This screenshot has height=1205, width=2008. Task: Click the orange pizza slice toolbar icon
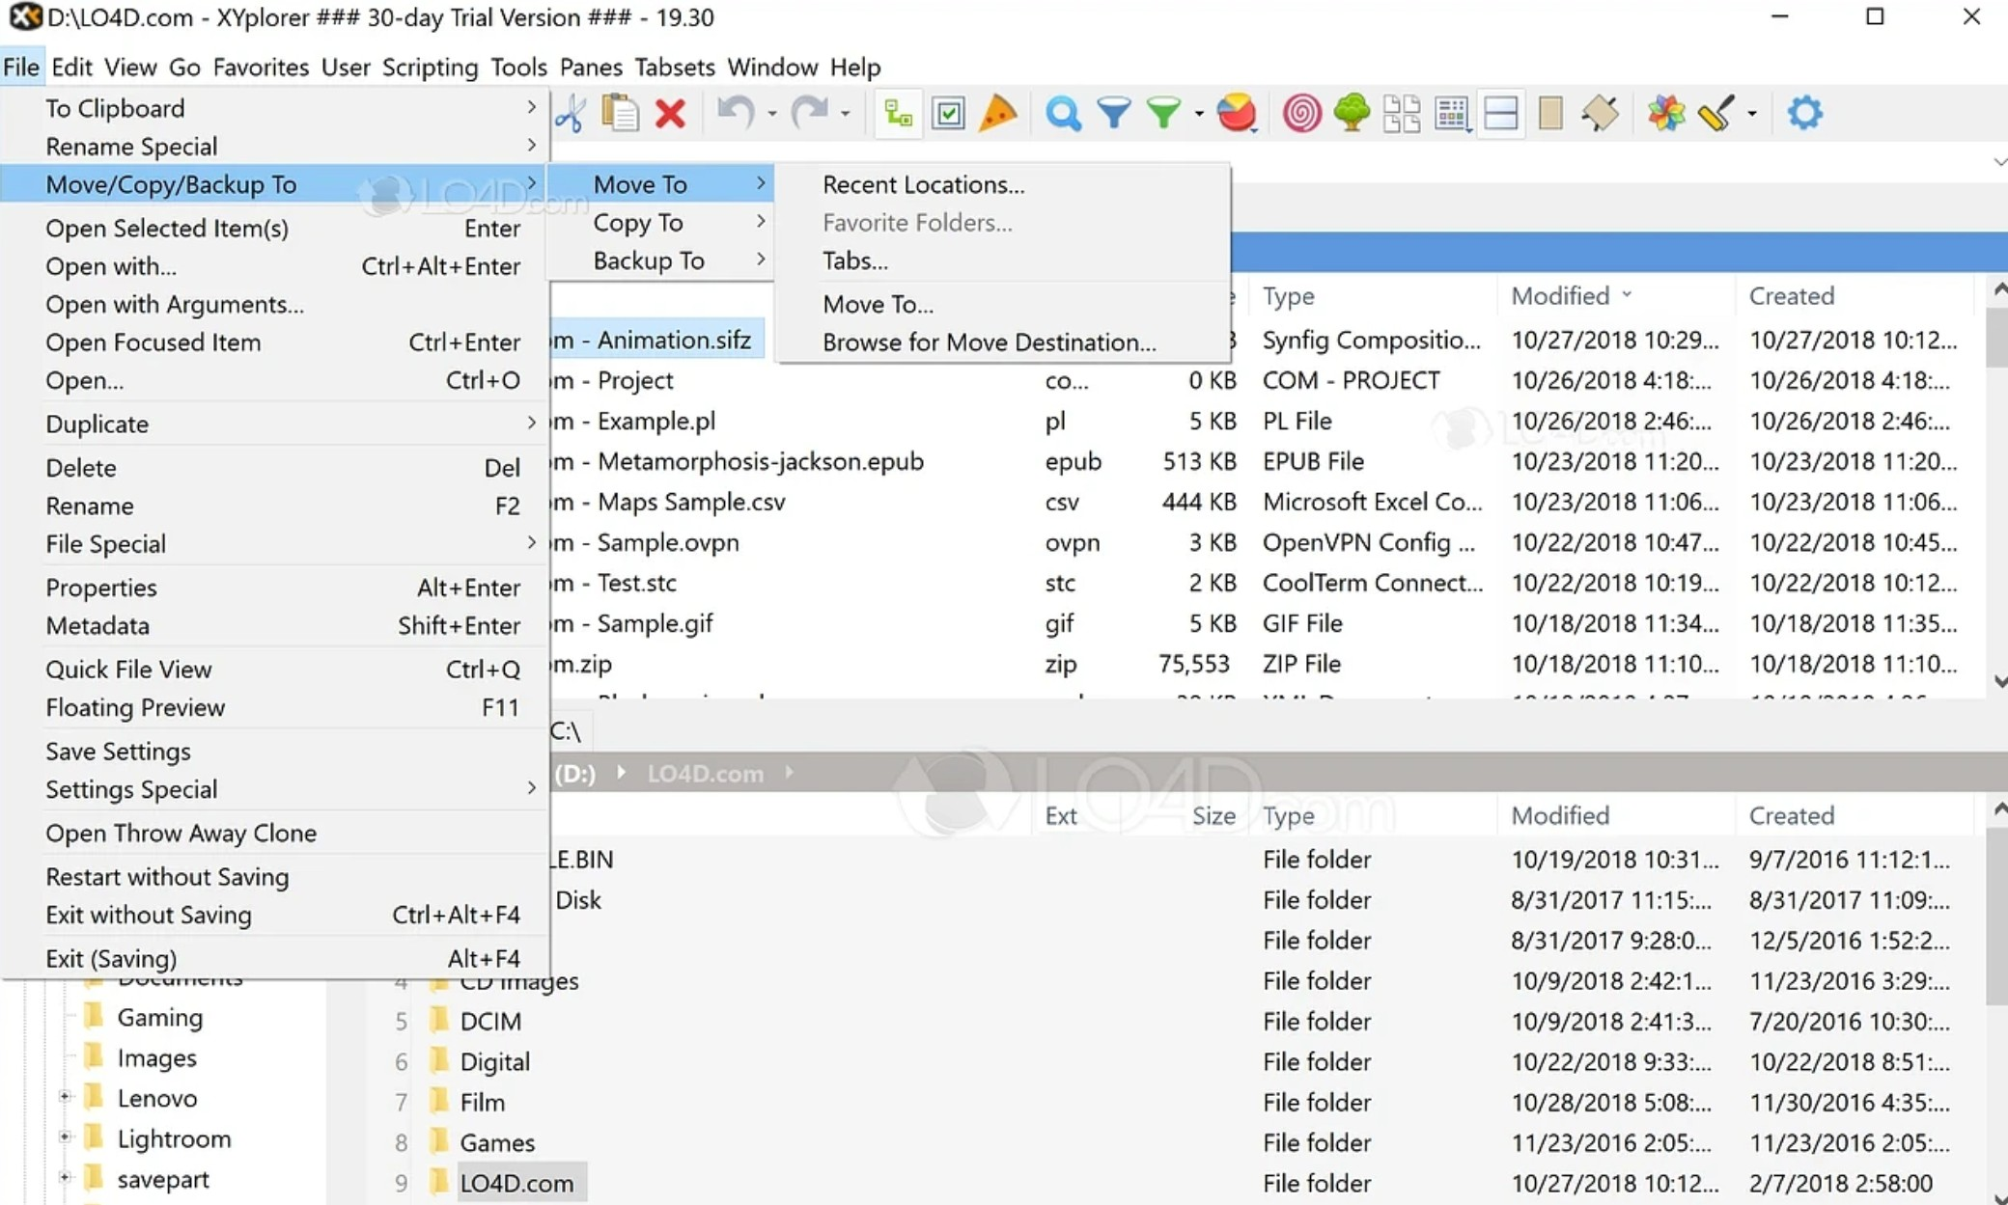tap(997, 113)
